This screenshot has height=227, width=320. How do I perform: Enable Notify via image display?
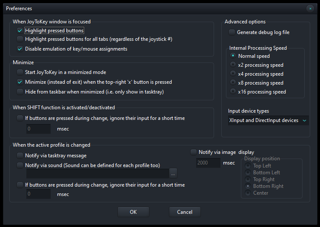point(194,152)
